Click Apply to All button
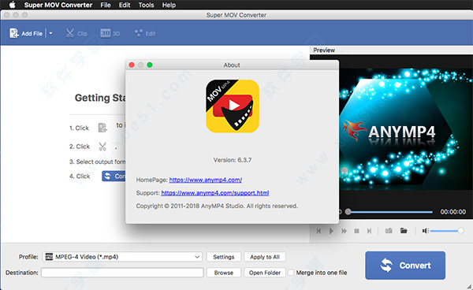The width and height of the screenshot is (473, 290). pos(265,257)
